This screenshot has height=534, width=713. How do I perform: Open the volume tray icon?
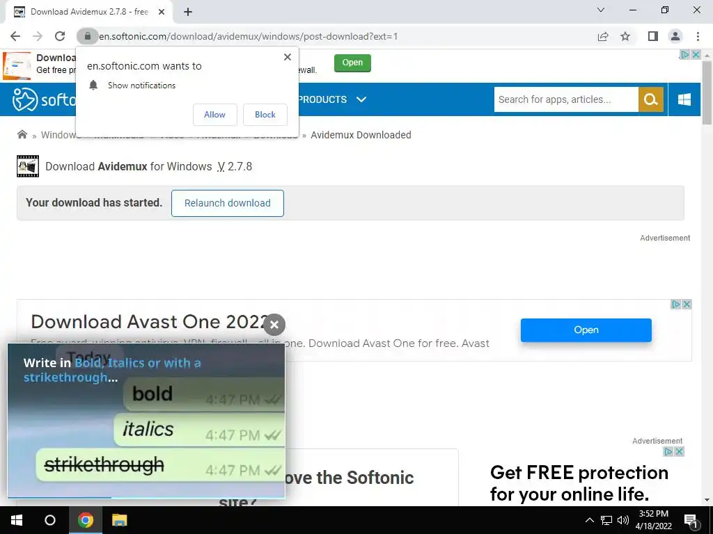pos(623,520)
